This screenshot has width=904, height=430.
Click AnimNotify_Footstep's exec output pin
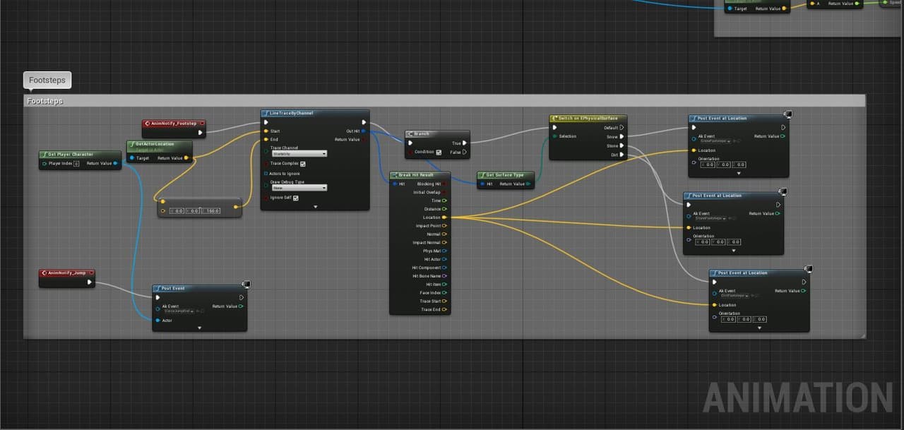(x=200, y=132)
